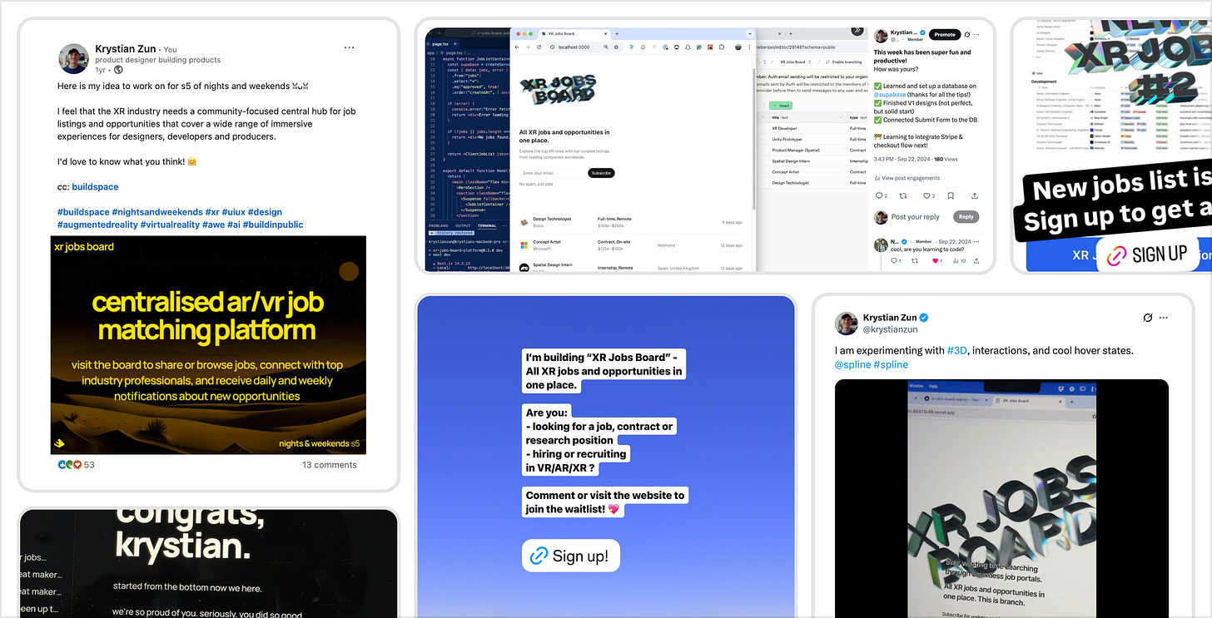Bookmark the page with the star icon

click(615, 47)
